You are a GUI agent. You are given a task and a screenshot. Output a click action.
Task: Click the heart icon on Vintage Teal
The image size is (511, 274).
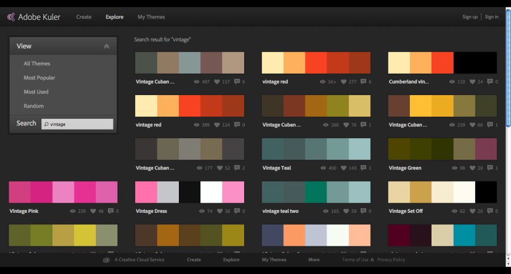[344, 168]
